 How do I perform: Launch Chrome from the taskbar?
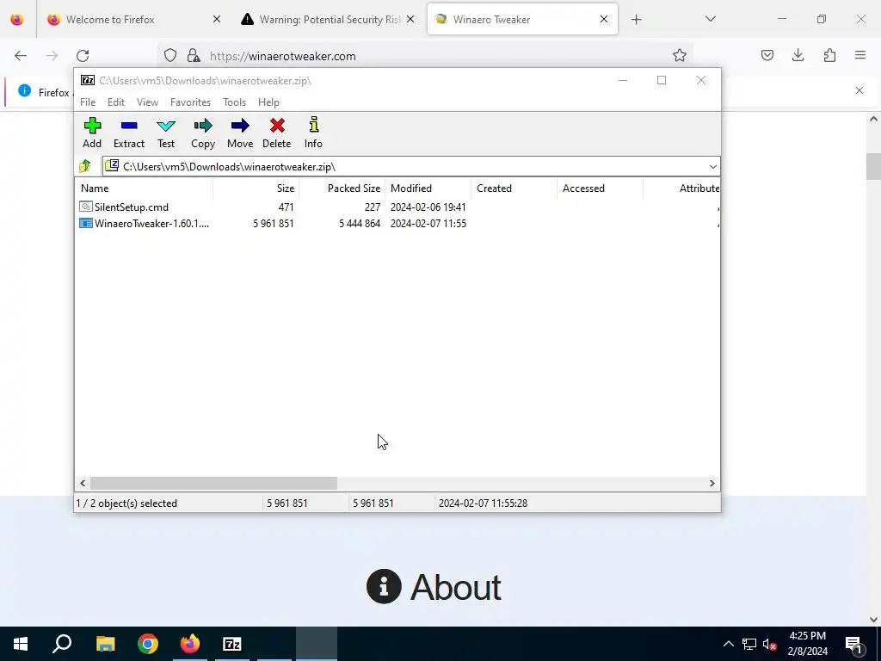pyautogui.click(x=148, y=644)
